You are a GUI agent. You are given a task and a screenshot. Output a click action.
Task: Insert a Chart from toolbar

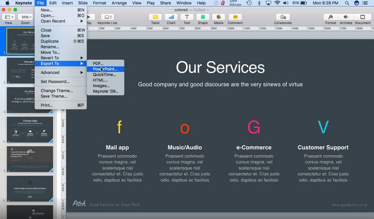171,17
